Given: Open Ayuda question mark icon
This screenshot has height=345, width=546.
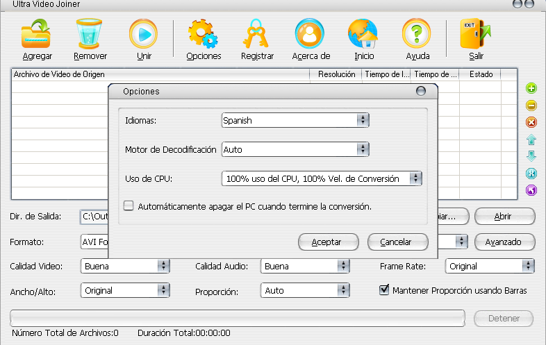Looking at the screenshot, I should [417, 34].
